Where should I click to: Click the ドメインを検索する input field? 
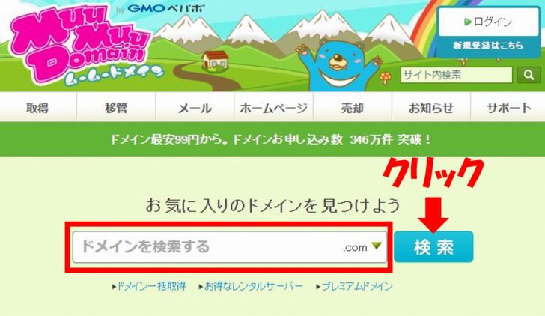207,247
